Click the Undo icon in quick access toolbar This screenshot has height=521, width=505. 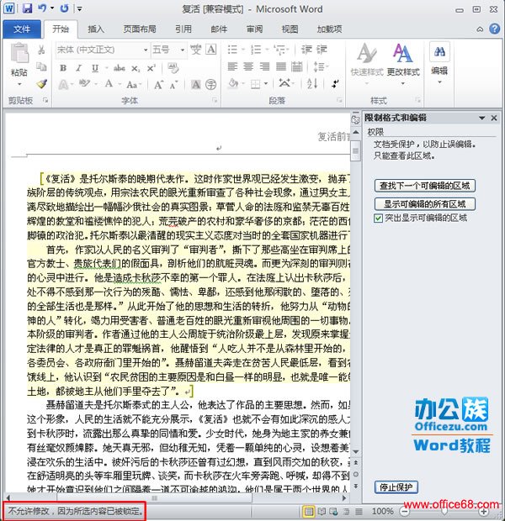pyautogui.click(x=42, y=8)
